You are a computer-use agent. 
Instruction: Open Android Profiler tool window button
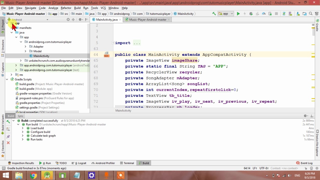pos(103,163)
